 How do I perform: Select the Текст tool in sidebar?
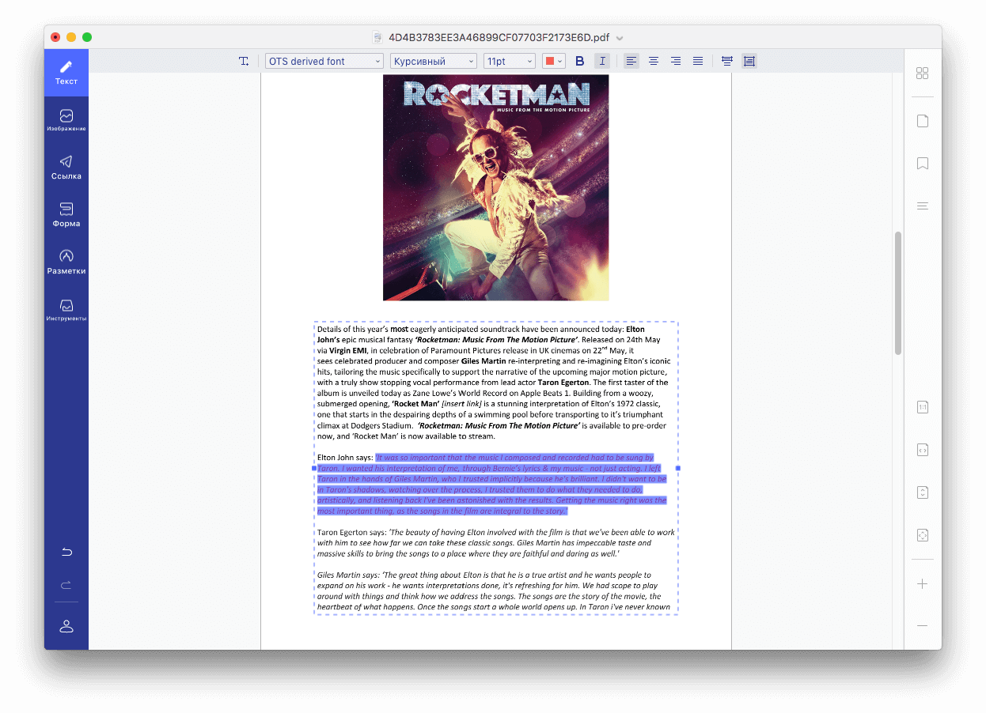(x=66, y=73)
